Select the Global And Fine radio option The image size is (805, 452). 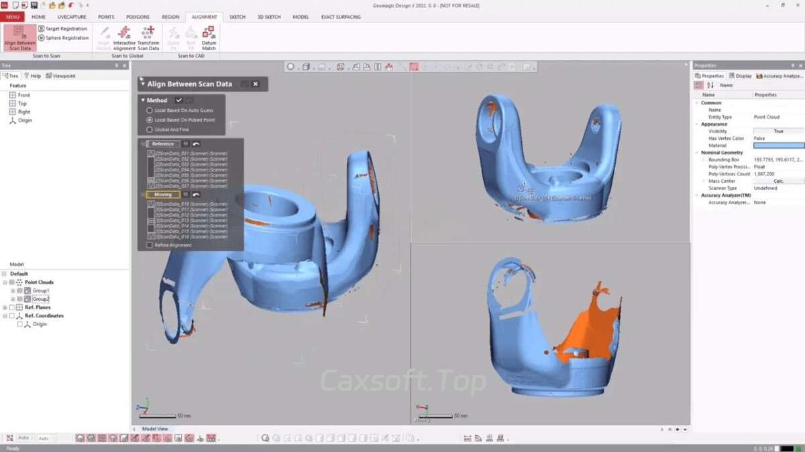point(150,129)
